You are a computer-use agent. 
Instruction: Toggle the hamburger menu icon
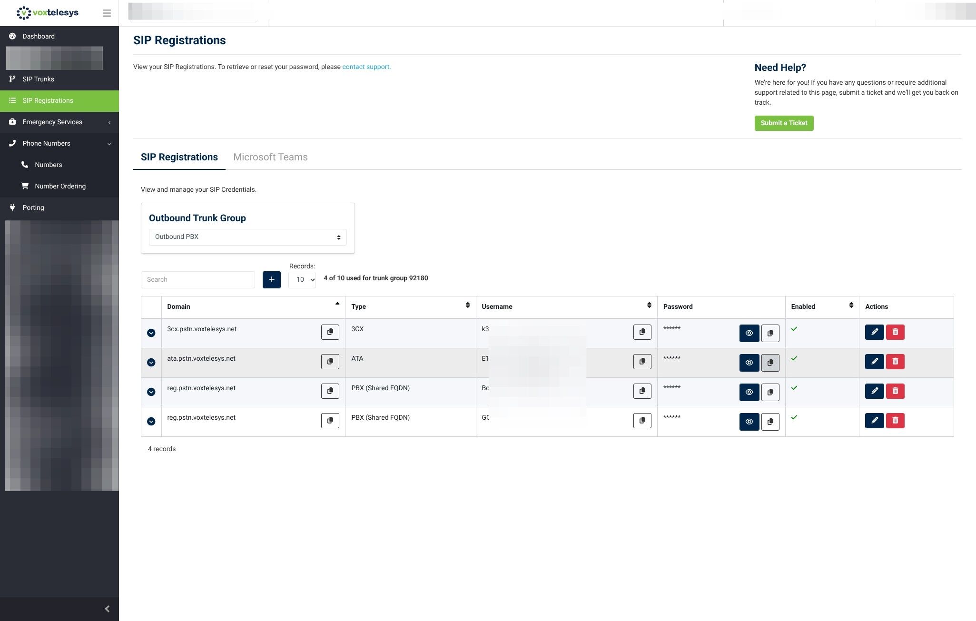[107, 13]
